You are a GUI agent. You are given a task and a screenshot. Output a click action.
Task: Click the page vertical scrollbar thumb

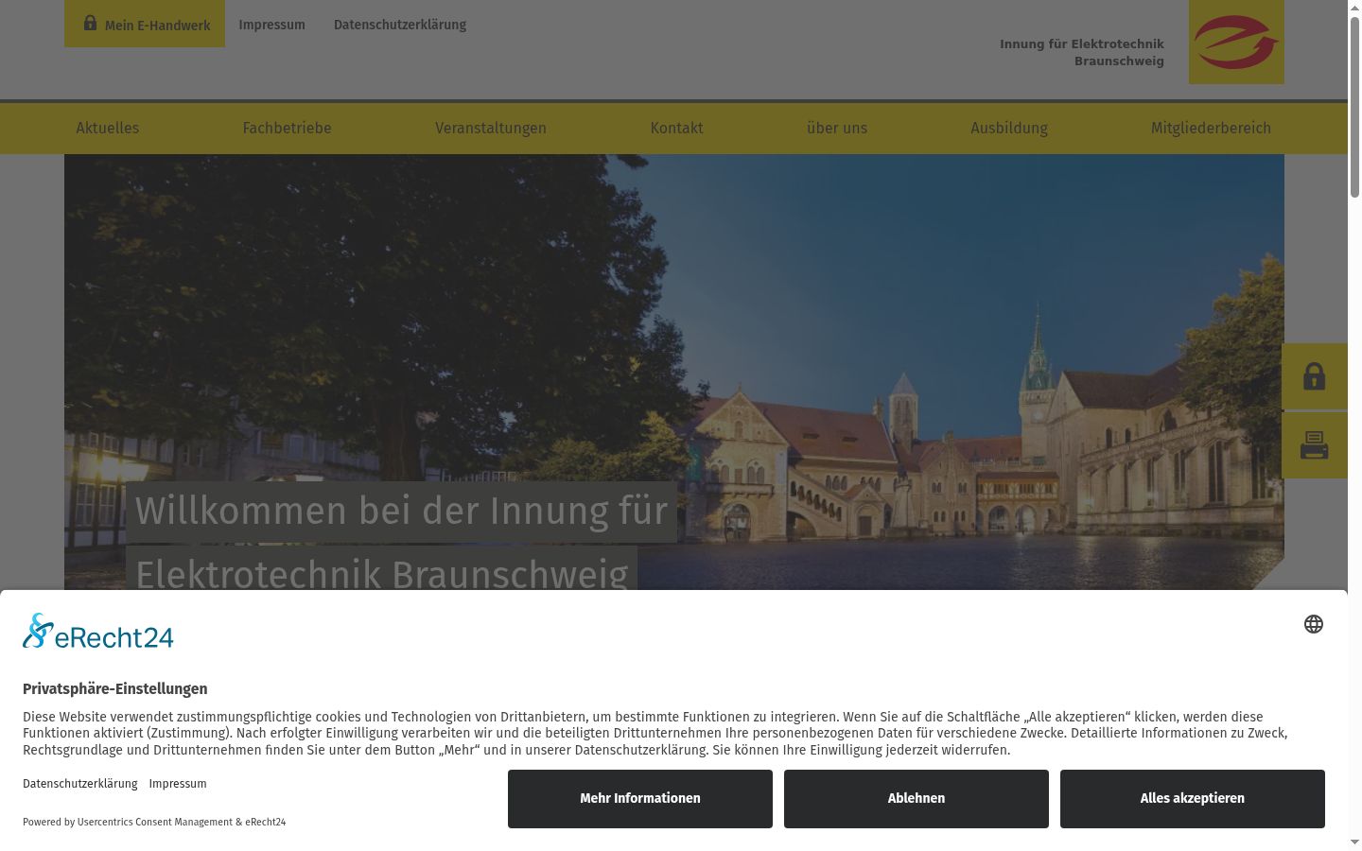(x=1354, y=107)
